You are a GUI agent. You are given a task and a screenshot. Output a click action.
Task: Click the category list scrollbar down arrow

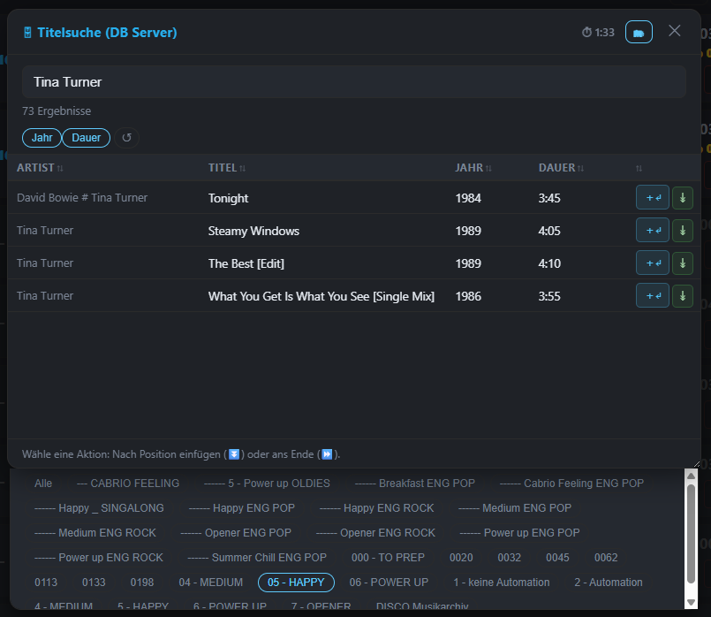(x=691, y=603)
